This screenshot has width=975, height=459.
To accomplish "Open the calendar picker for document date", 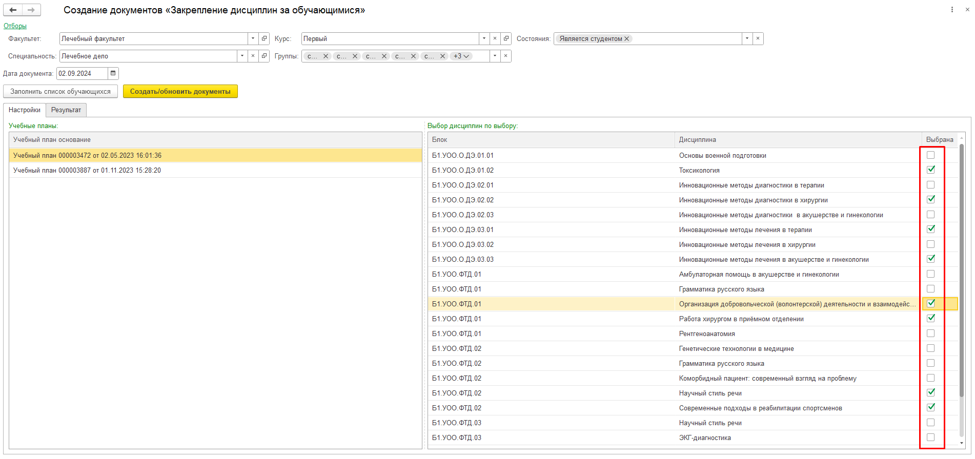I will [113, 73].
